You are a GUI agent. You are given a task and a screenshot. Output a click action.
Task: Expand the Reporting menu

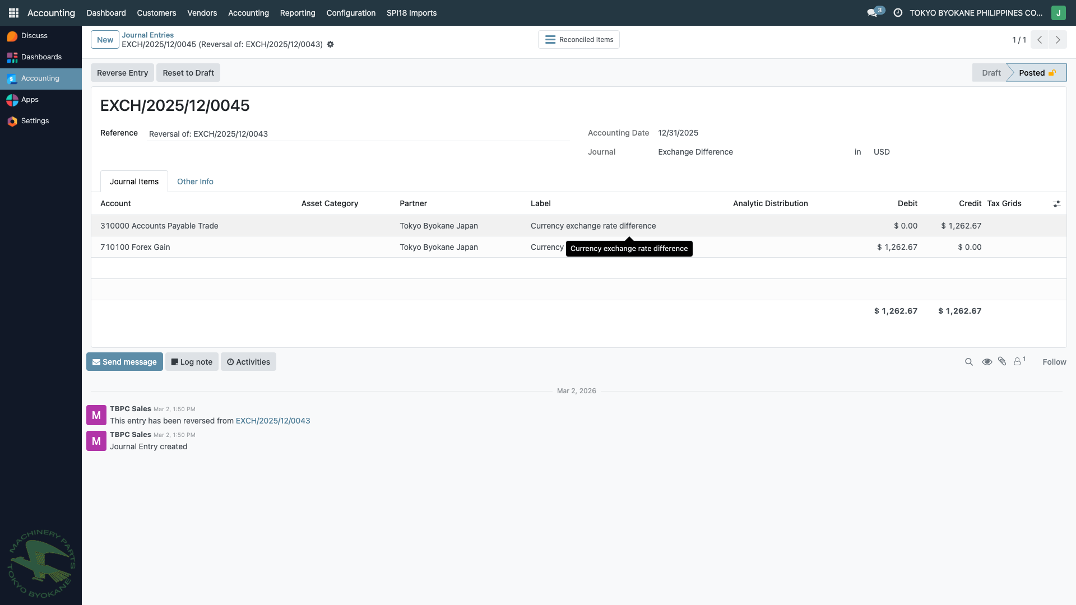298,13
